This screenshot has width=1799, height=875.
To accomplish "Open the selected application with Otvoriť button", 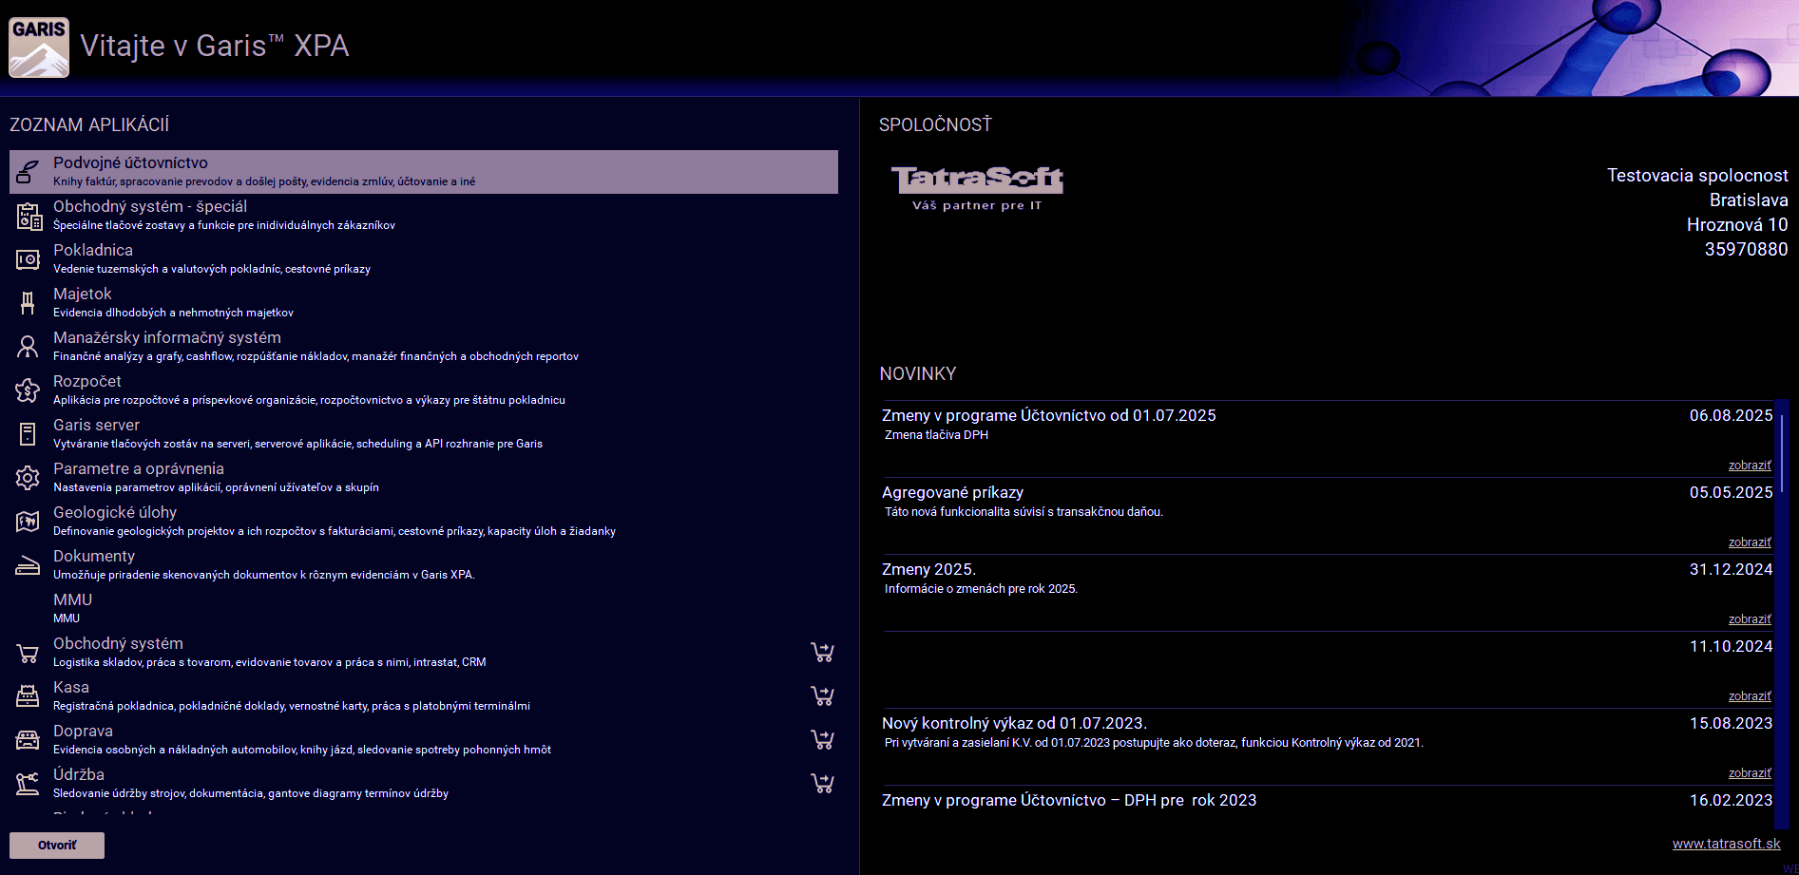I will coord(57,846).
